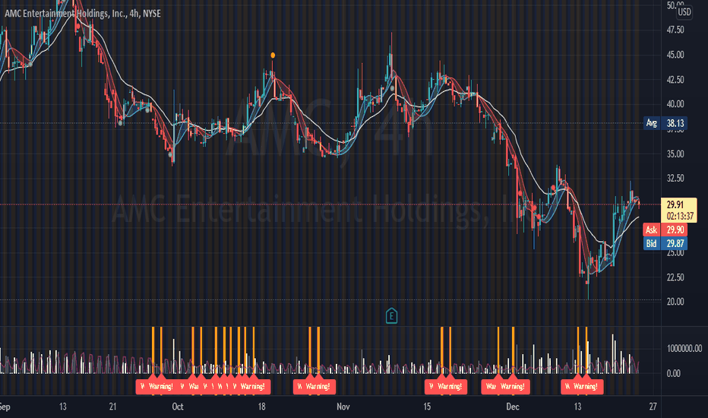
Task: Click the Dec date on time axis
Action: click(513, 407)
